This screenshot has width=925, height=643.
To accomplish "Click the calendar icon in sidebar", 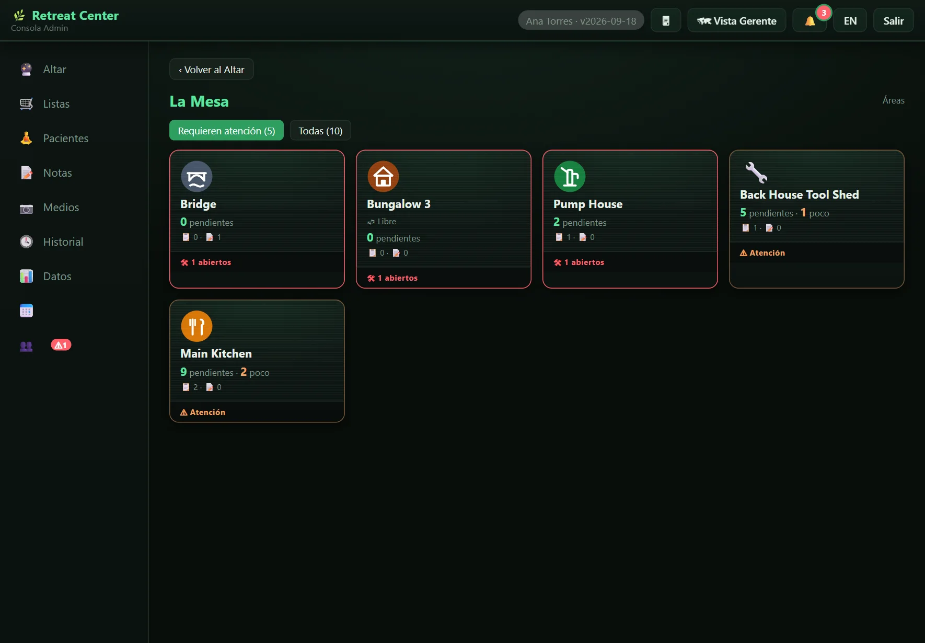I will pos(26,311).
